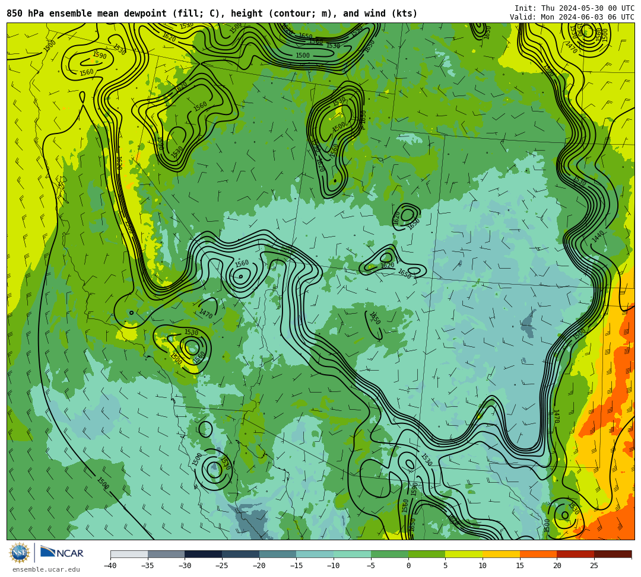
Task: Click the -10 colorbar tick label
Action: tap(333, 566)
